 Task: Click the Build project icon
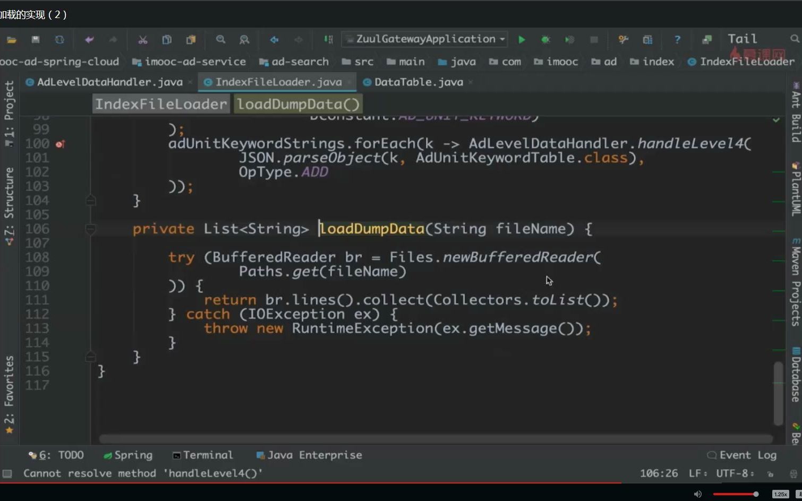pos(328,40)
